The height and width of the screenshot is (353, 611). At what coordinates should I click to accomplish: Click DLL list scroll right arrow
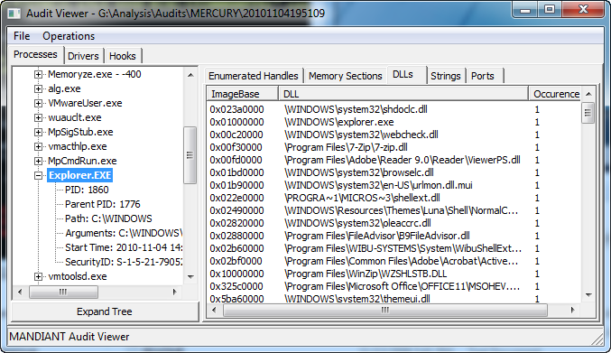(x=573, y=311)
